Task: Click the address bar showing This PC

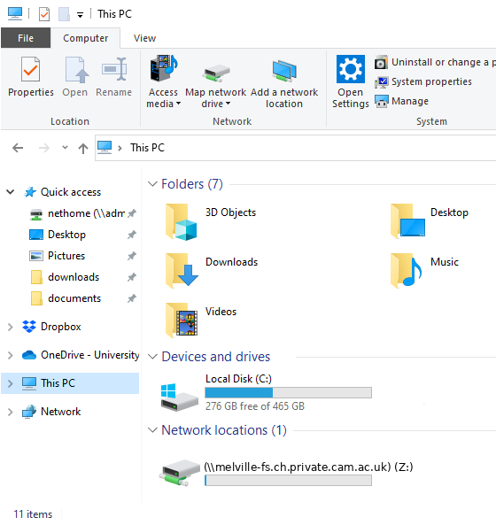Action: [296, 148]
